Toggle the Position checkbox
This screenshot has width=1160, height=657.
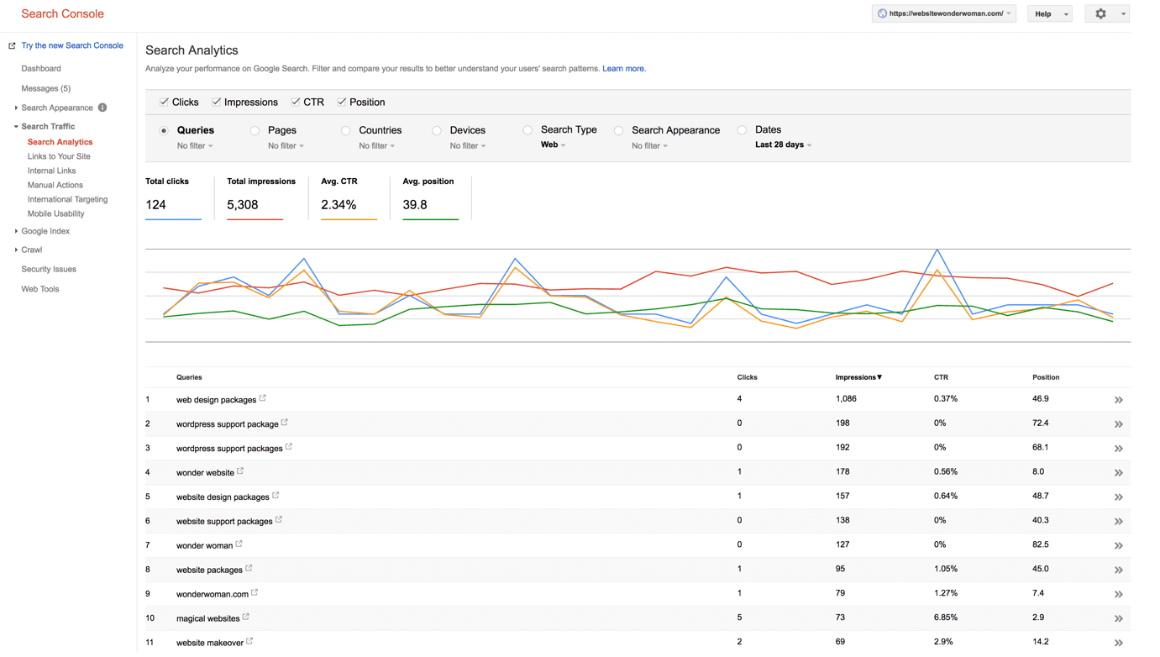click(x=341, y=102)
